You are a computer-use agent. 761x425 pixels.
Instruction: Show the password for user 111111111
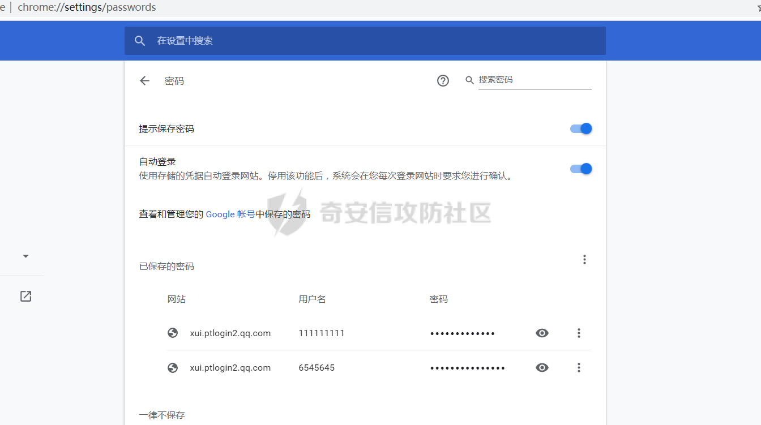coord(542,333)
